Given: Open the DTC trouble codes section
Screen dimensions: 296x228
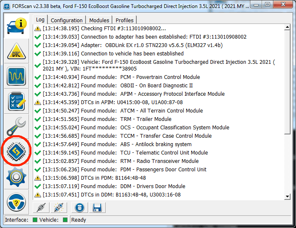Looking at the screenshot, I should tap(16, 51).
